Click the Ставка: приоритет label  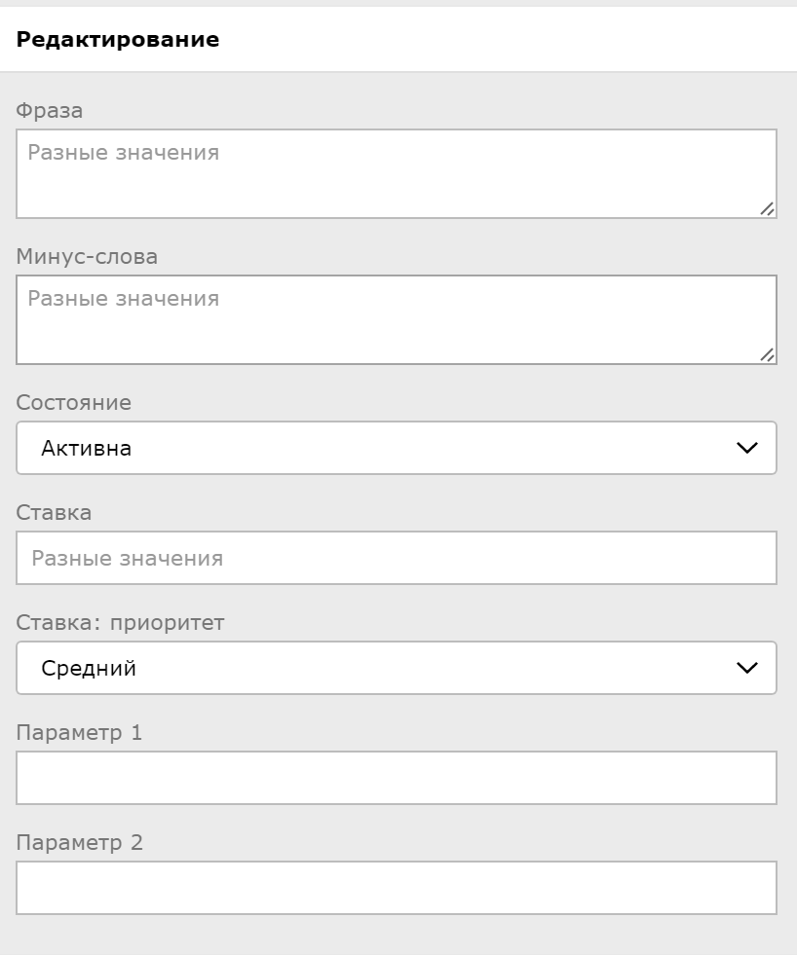[x=120, y=623]
